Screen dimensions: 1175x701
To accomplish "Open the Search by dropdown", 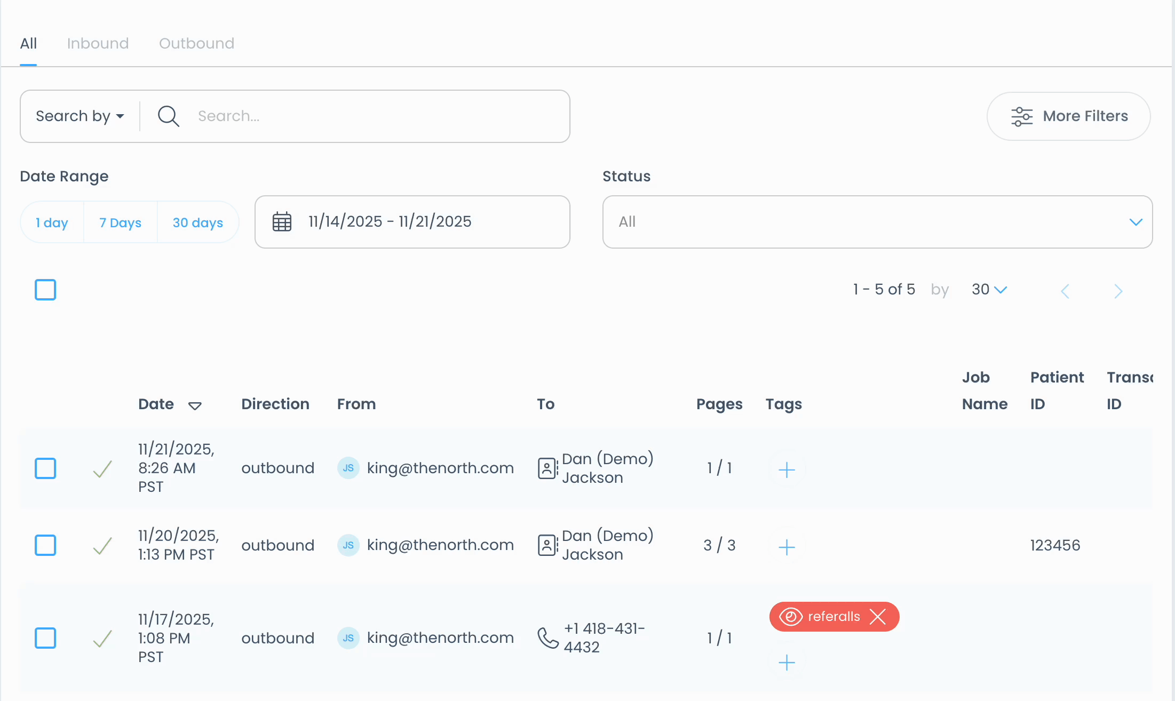I will 80,116.
